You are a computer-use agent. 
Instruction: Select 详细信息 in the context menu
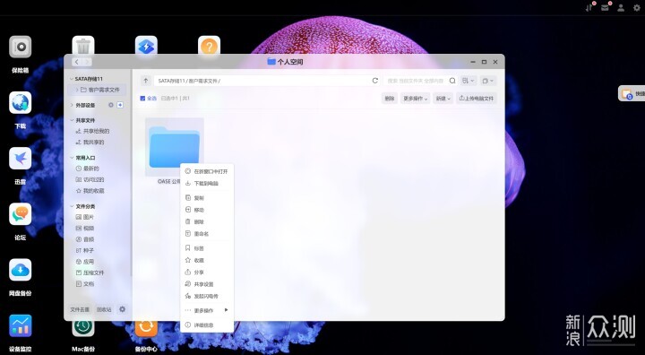pos(207,325)
